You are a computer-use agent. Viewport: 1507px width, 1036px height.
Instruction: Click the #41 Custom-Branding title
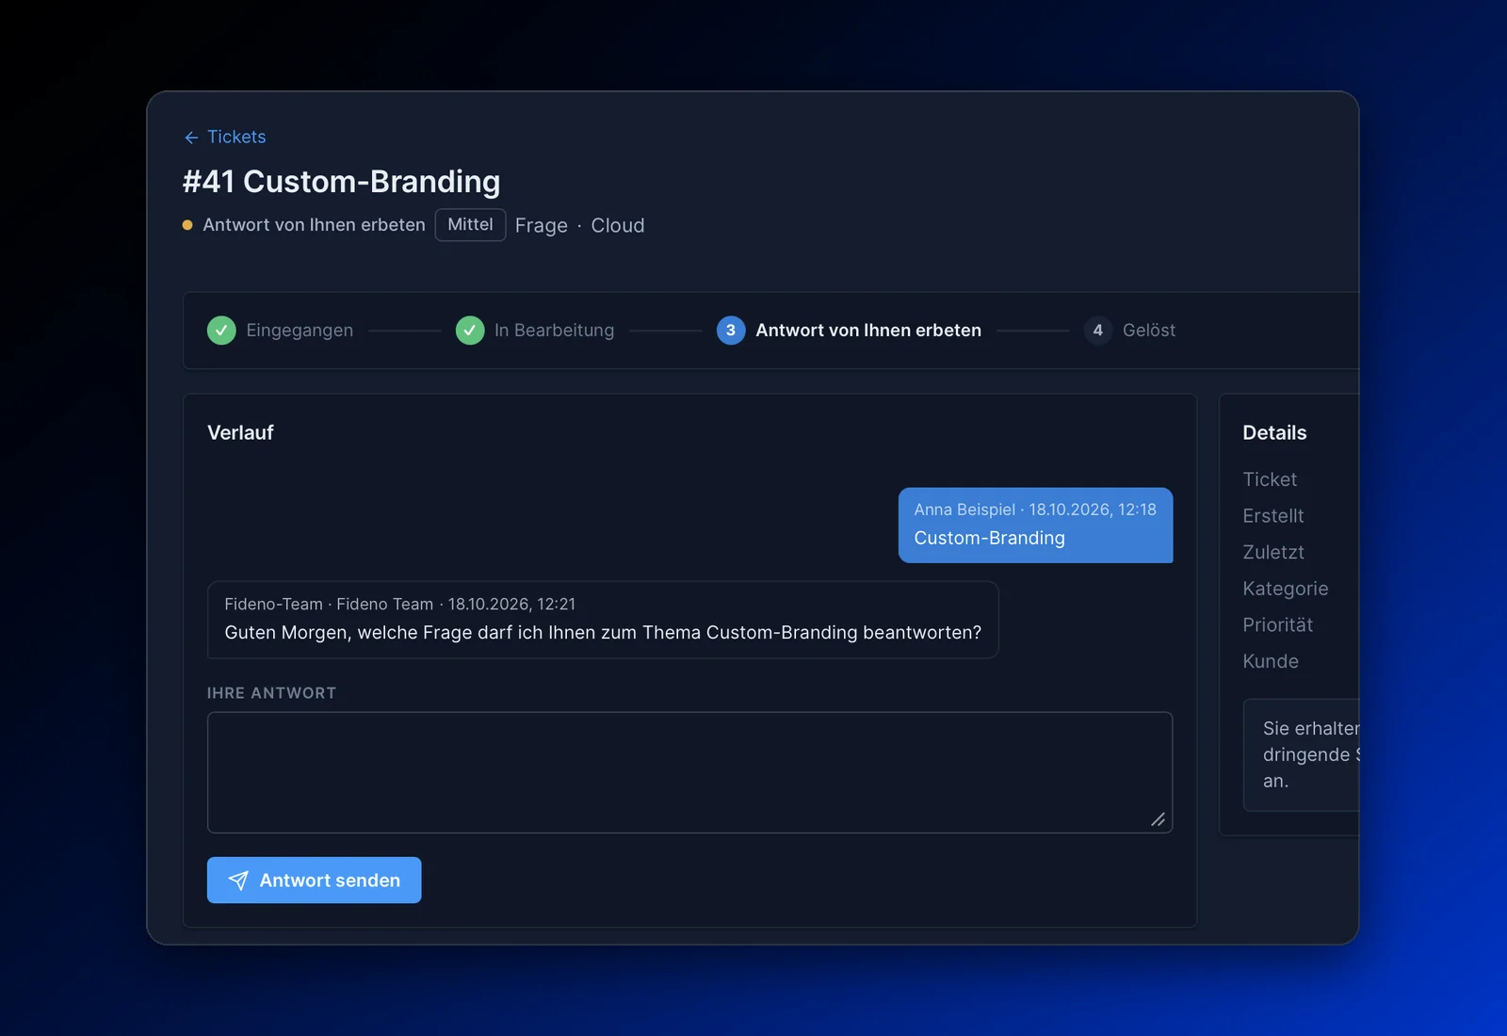[x=341, y=181]
